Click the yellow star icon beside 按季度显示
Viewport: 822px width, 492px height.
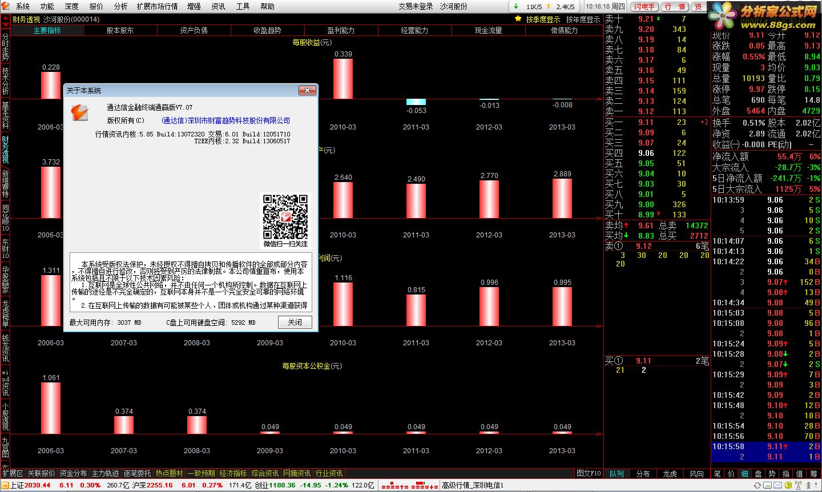click(x=518, y=19)
